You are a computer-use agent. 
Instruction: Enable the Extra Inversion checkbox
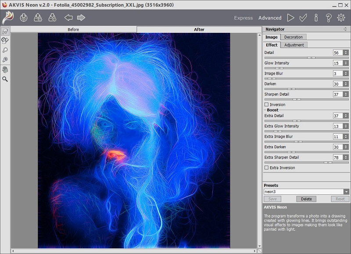(266, 168)
